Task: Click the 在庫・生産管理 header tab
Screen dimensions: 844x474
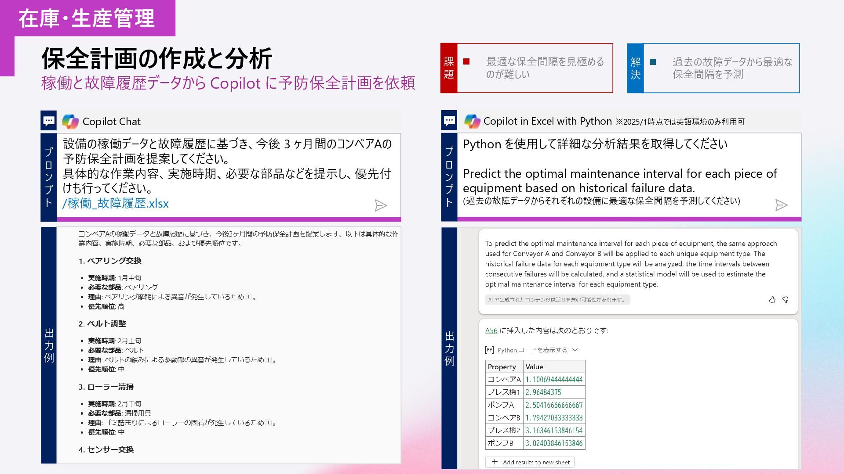Action: (87, 18)
